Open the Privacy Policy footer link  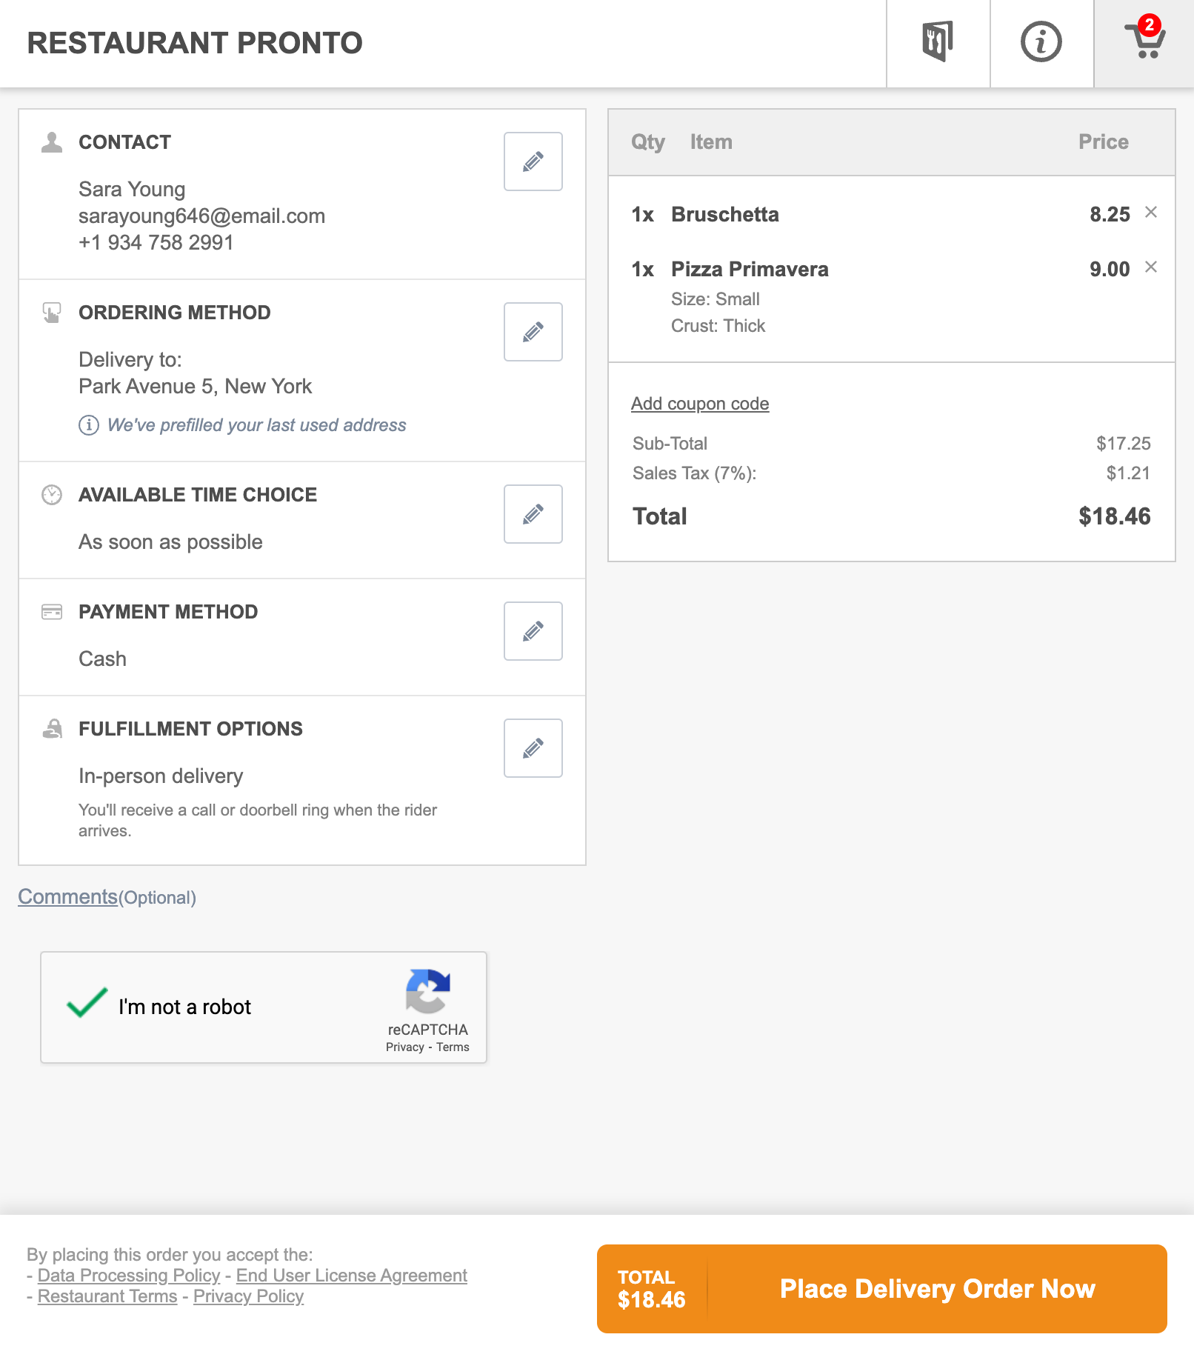click(248, 1296)
